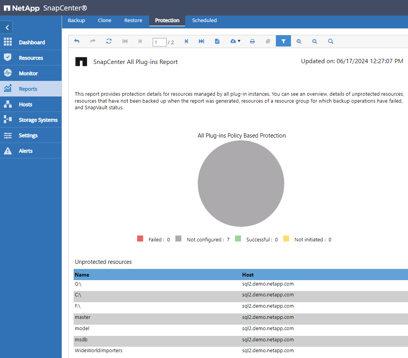Zoom in on the report

click(x=299, y=41)
